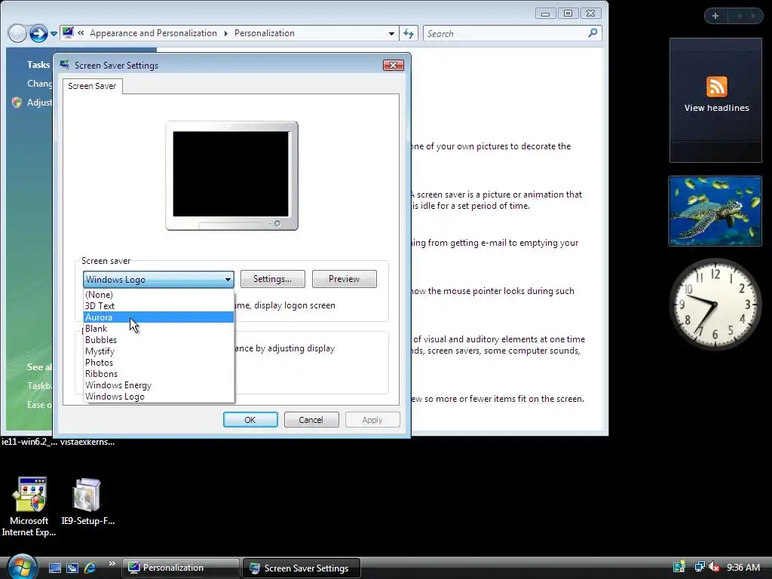Open screen saver Settings button
This screenshot has width=772, height=579.
tap(272, 279)
